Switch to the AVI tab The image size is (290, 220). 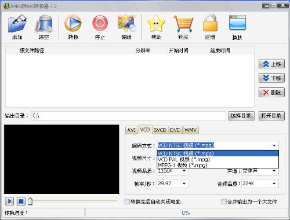point(132,130)
